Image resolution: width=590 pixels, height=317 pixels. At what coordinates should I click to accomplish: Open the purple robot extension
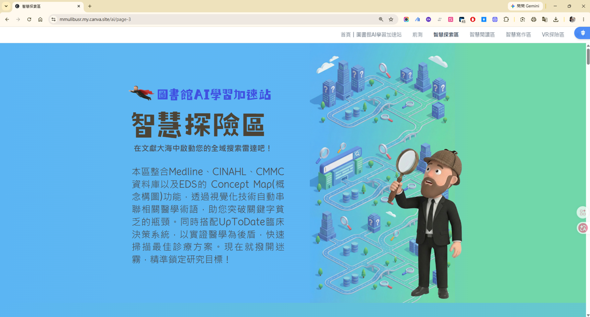pos(495,19)
